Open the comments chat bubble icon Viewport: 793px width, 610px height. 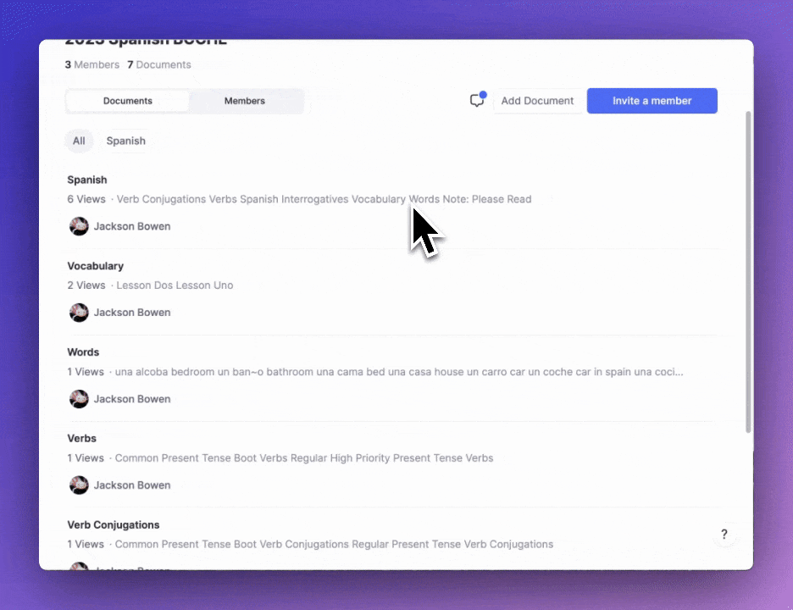coord(477,101)
